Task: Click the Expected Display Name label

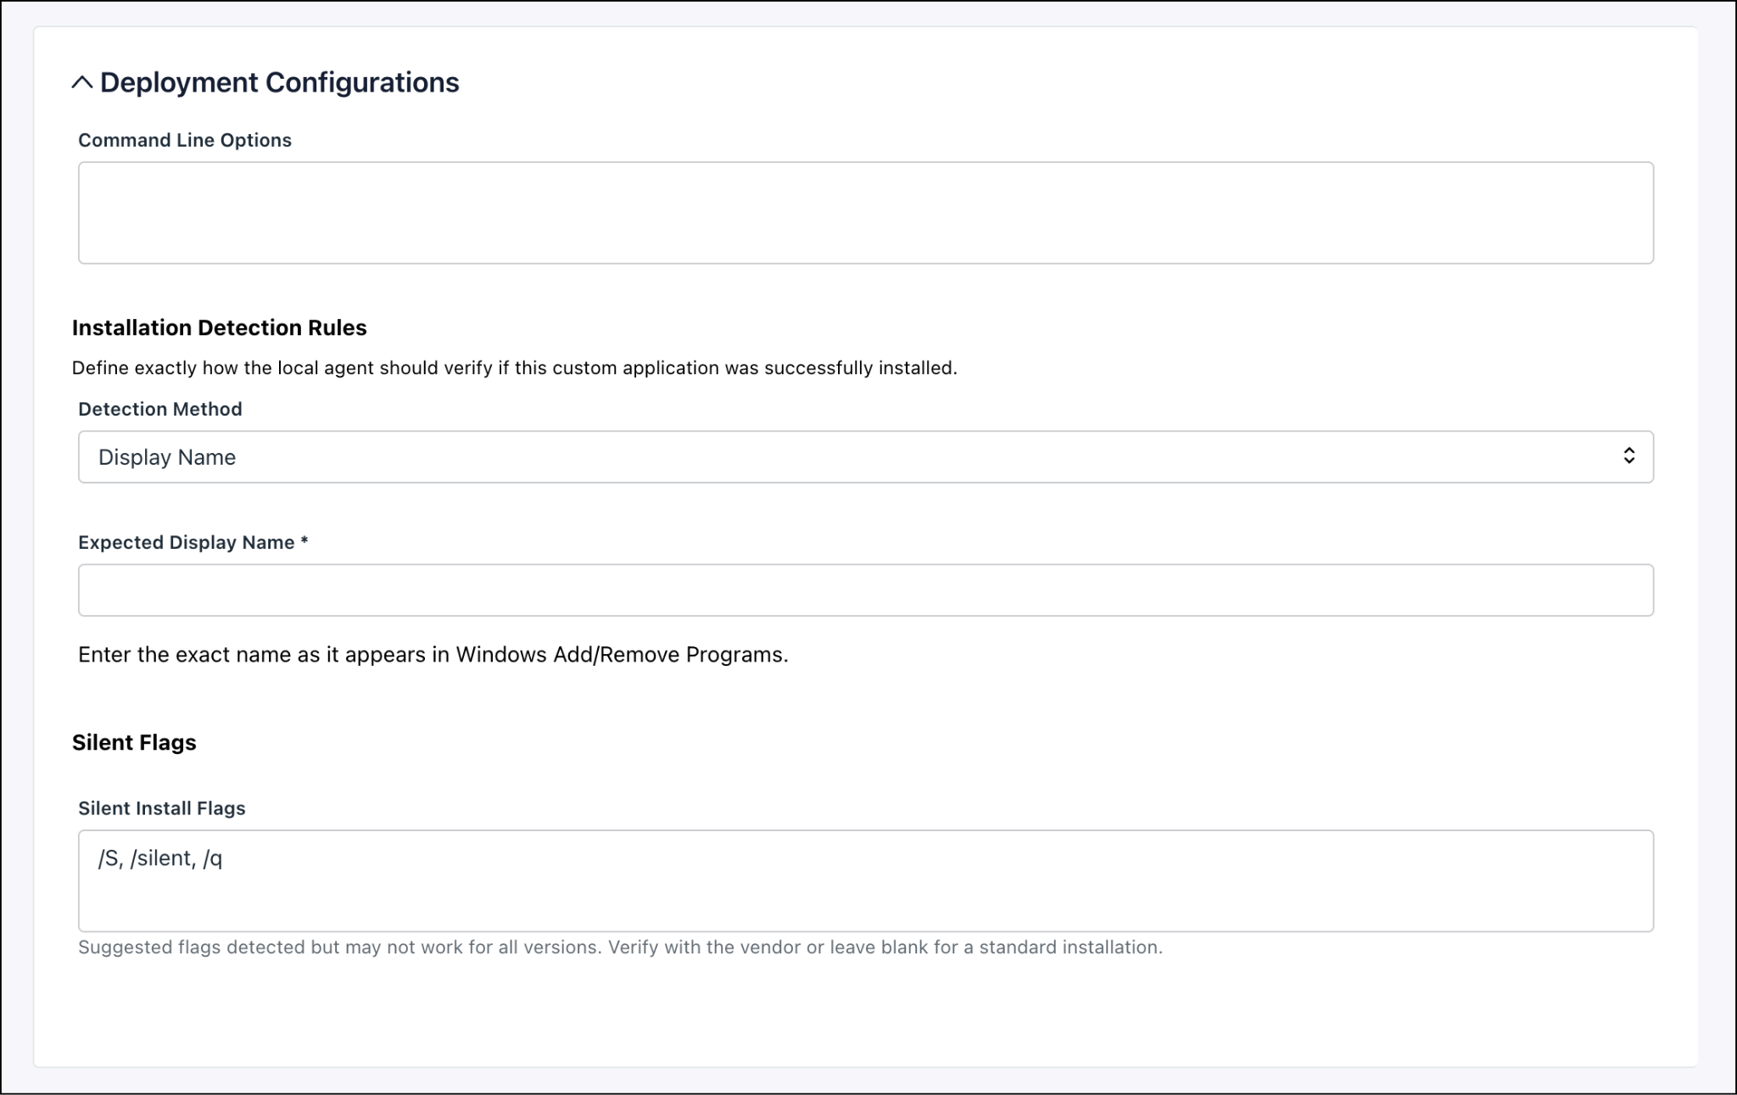Action: tap(187, 542)
